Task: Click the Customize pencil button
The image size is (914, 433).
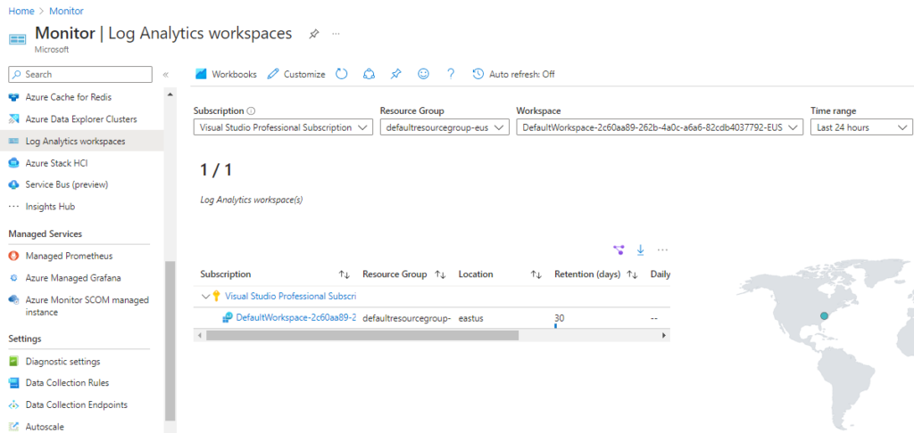Action: [296, 75]
